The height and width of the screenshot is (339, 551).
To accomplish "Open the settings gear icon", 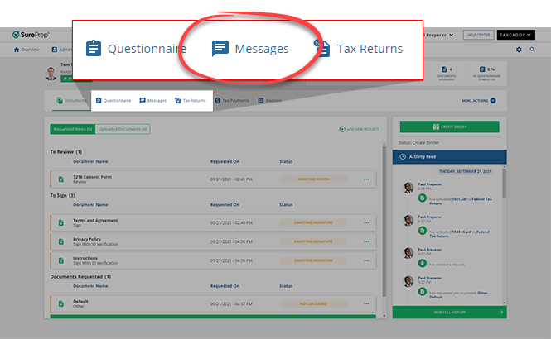I will coord(519,50).
